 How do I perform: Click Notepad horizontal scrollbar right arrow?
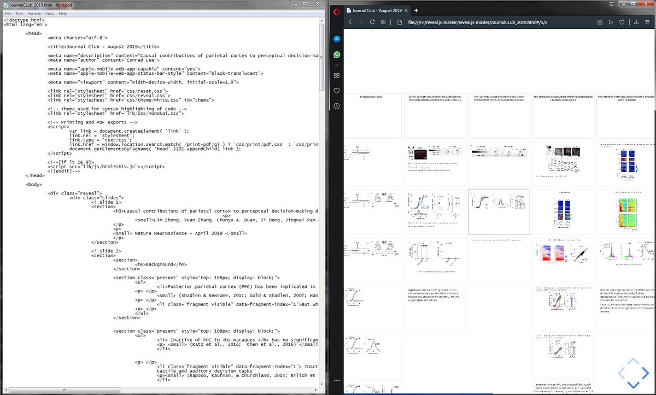[x=315, y=390]
